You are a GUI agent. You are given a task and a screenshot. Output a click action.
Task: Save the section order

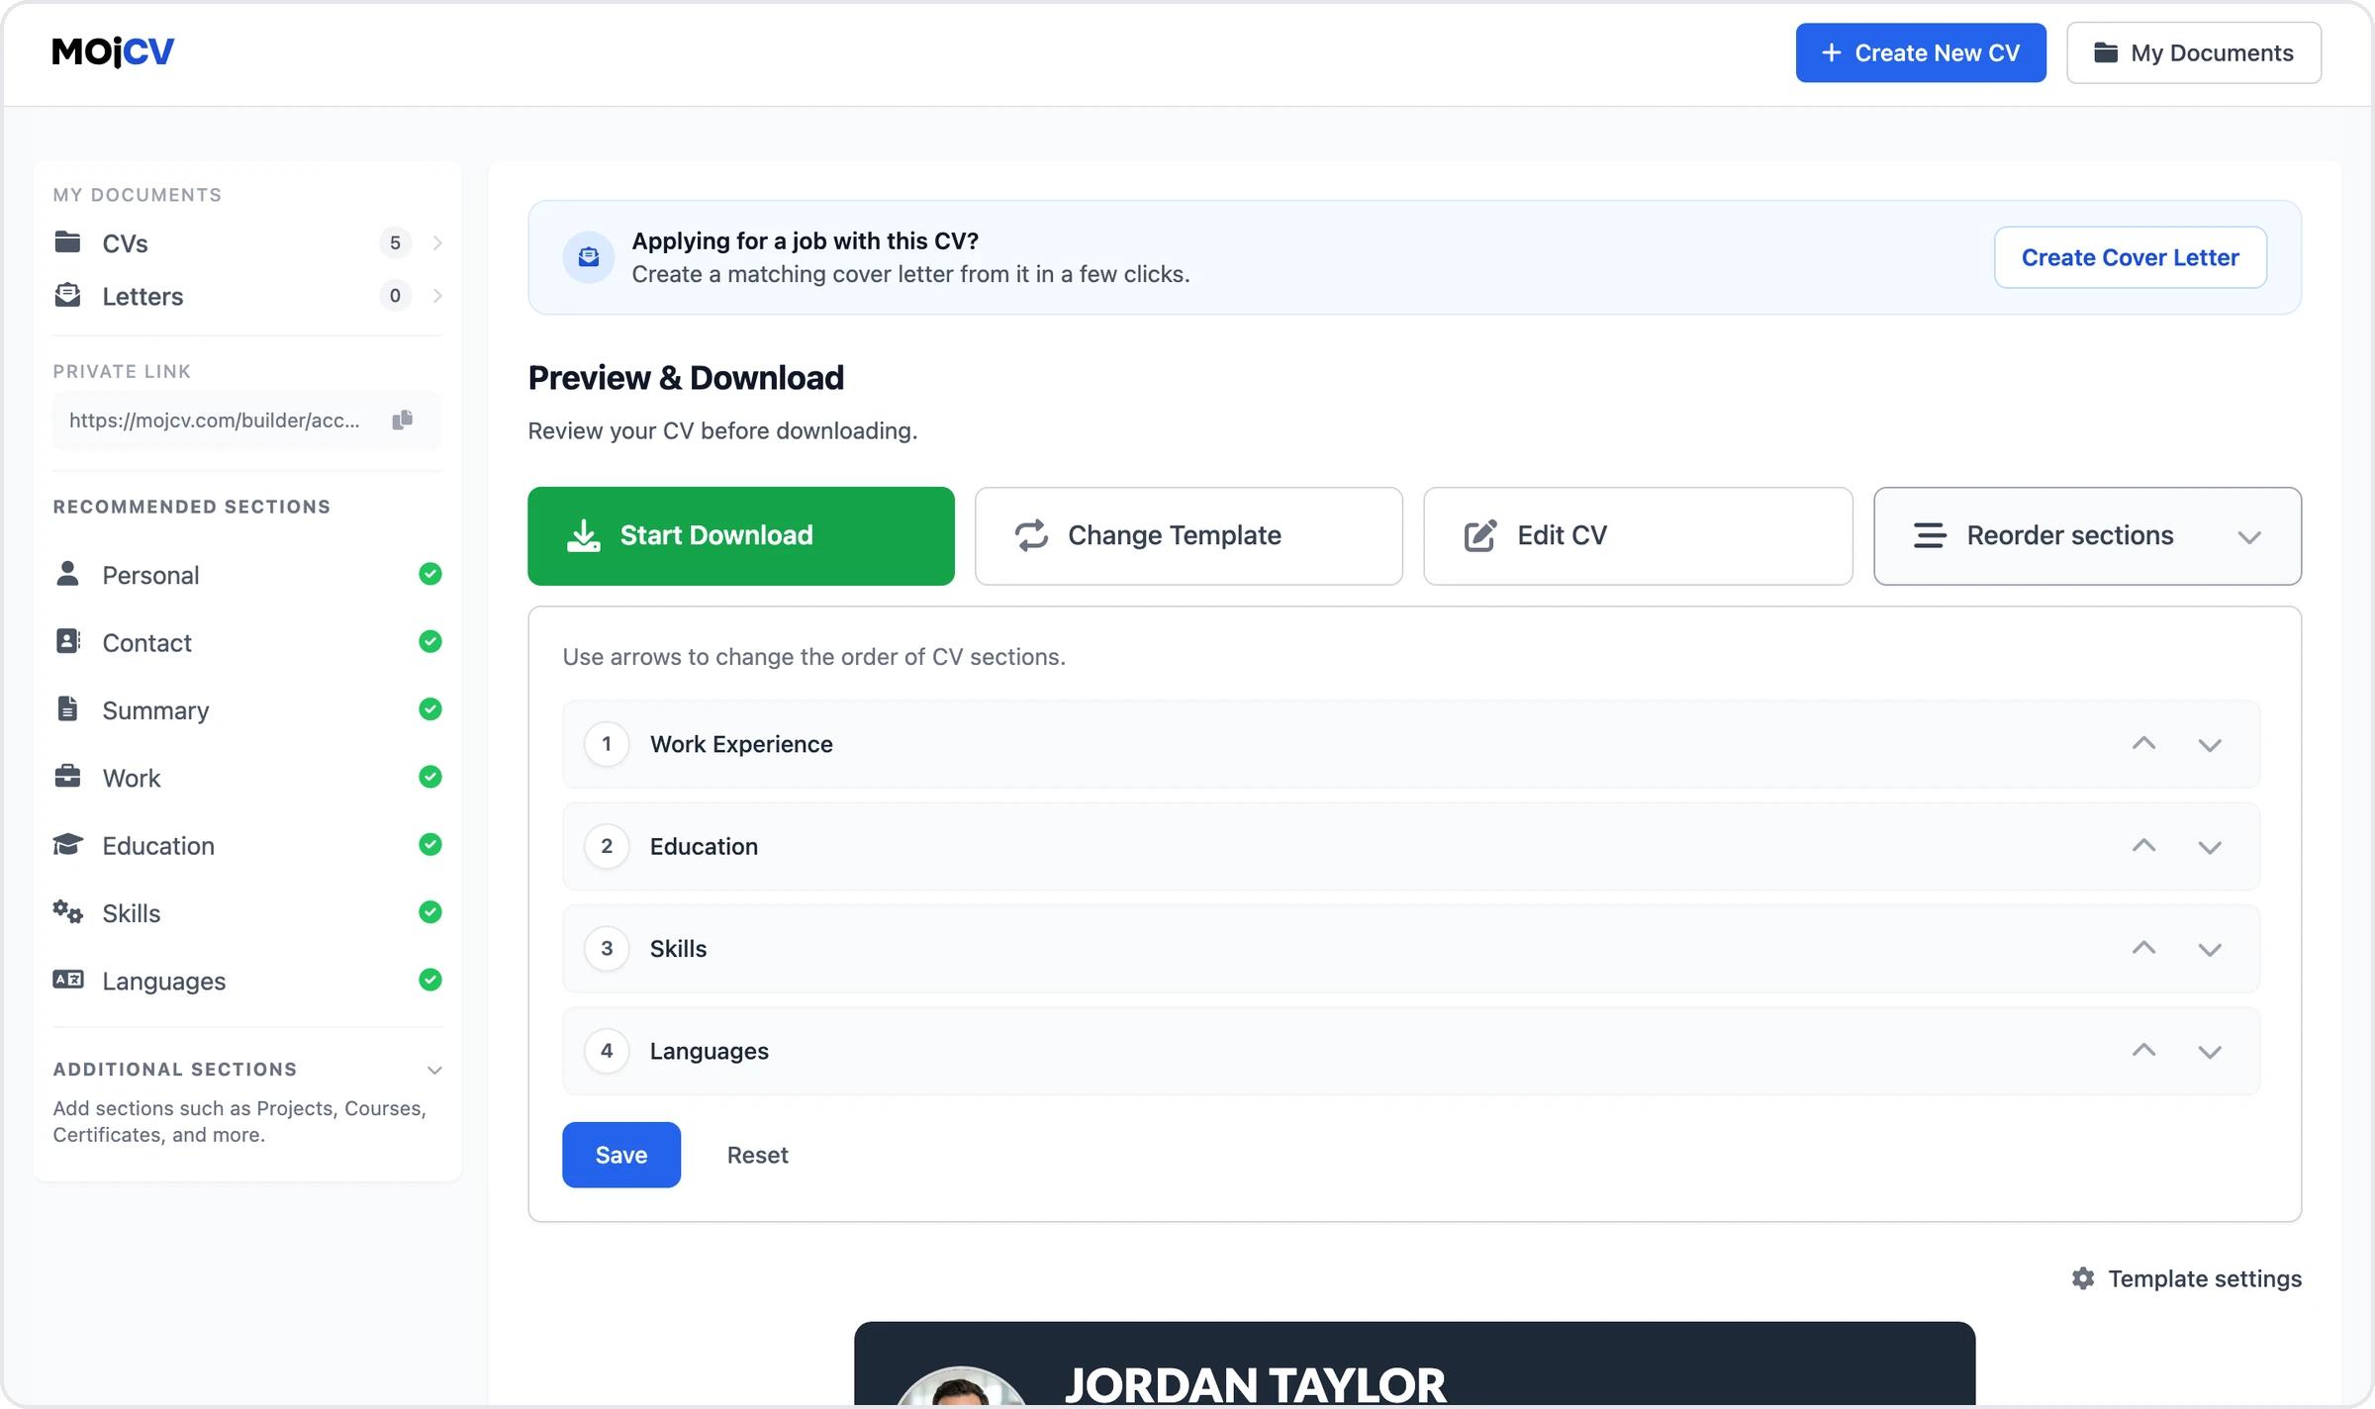pos(621,1155)
